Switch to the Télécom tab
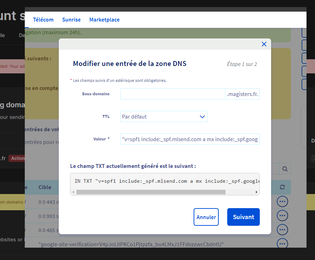This screenshot has width=315, height=260. coord(43,20)
